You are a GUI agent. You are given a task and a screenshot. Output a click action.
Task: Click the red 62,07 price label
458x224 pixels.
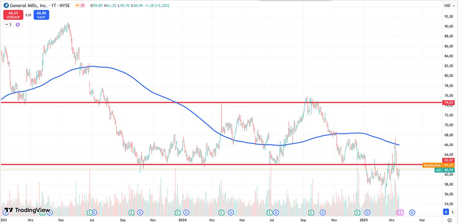pyautogui.click(x=449, y=160)
